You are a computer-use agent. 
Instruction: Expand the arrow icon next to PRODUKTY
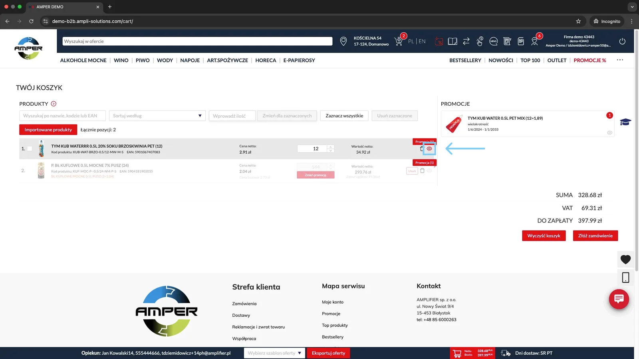click(54, 104)
